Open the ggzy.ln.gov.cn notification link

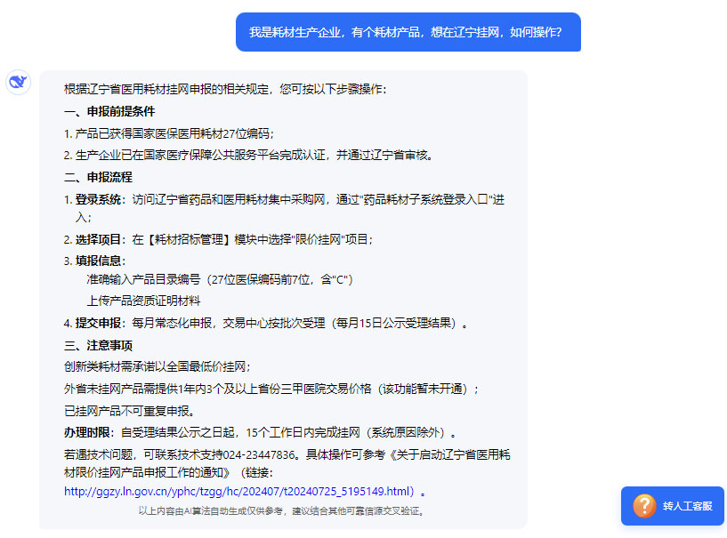coord(238,491)
